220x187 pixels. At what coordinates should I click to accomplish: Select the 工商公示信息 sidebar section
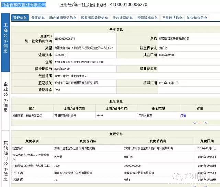[x=5, y=42]
